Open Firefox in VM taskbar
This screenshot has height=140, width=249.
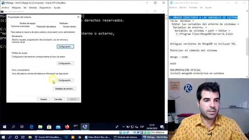click(67, 127)
